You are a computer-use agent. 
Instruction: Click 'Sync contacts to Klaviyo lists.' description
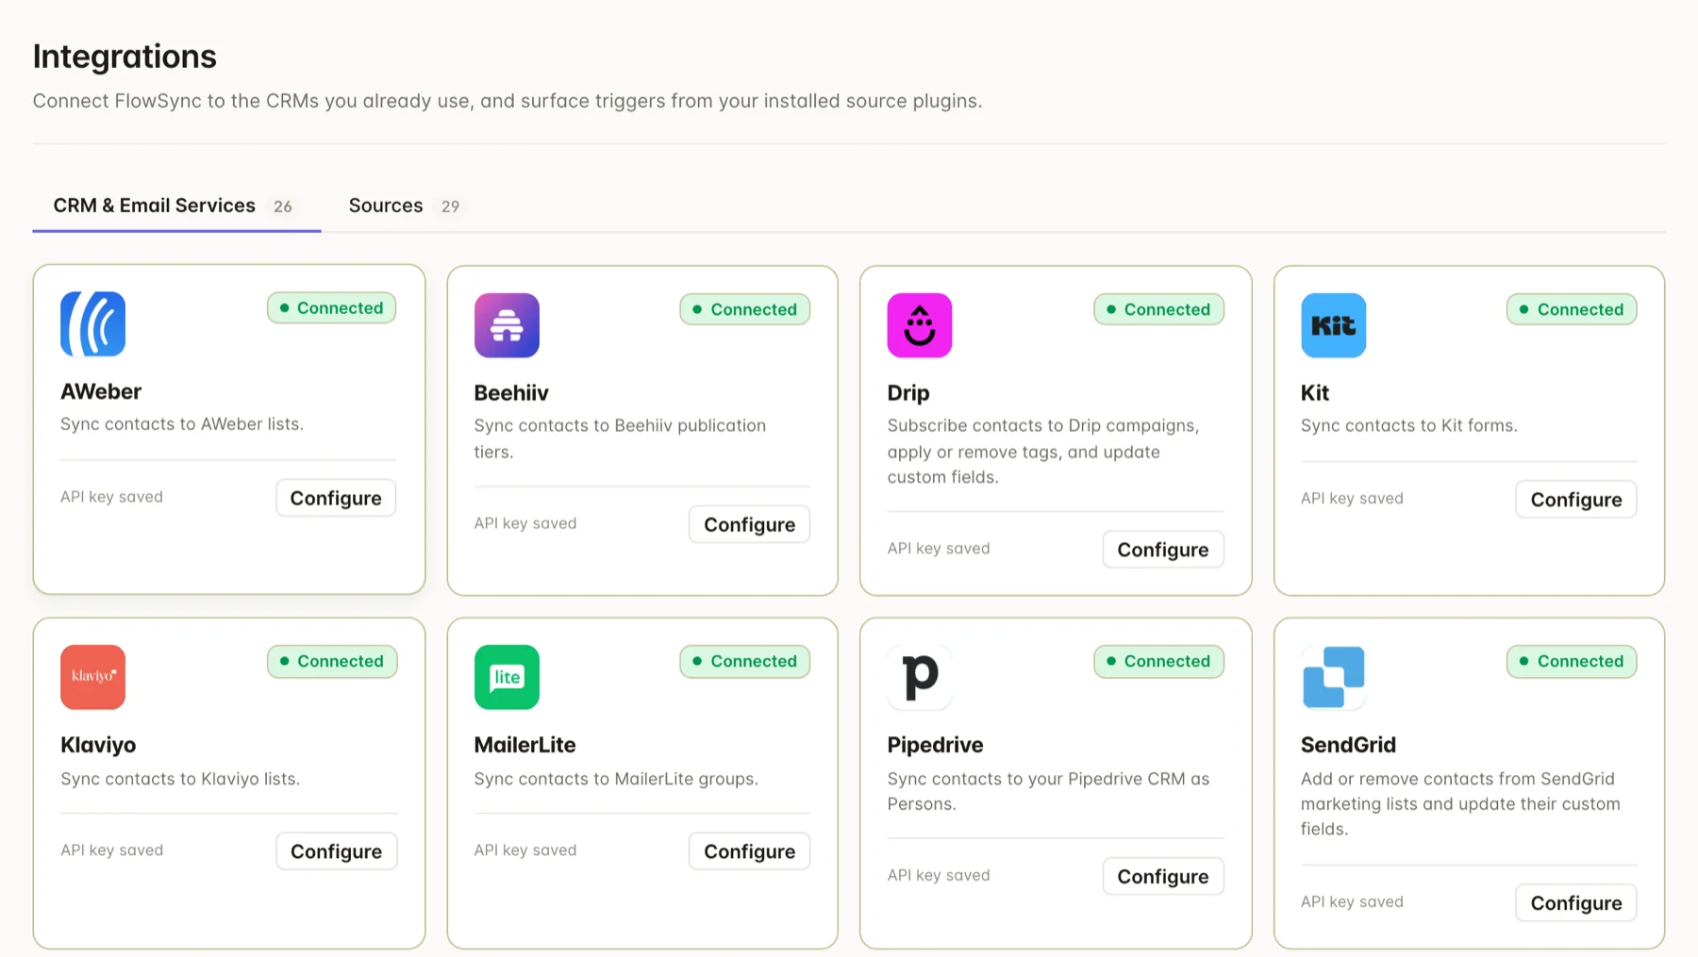tap(180, 779)
